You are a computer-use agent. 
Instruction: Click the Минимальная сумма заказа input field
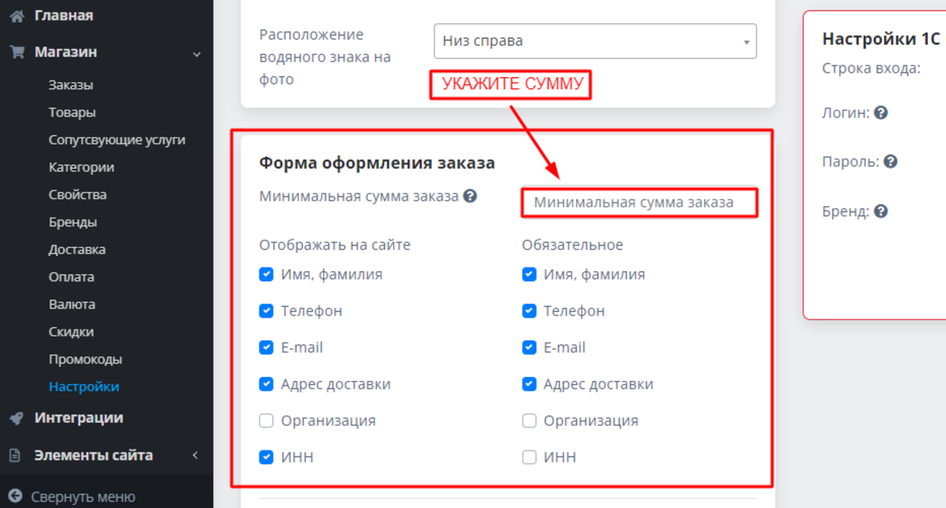coord(639,203)
